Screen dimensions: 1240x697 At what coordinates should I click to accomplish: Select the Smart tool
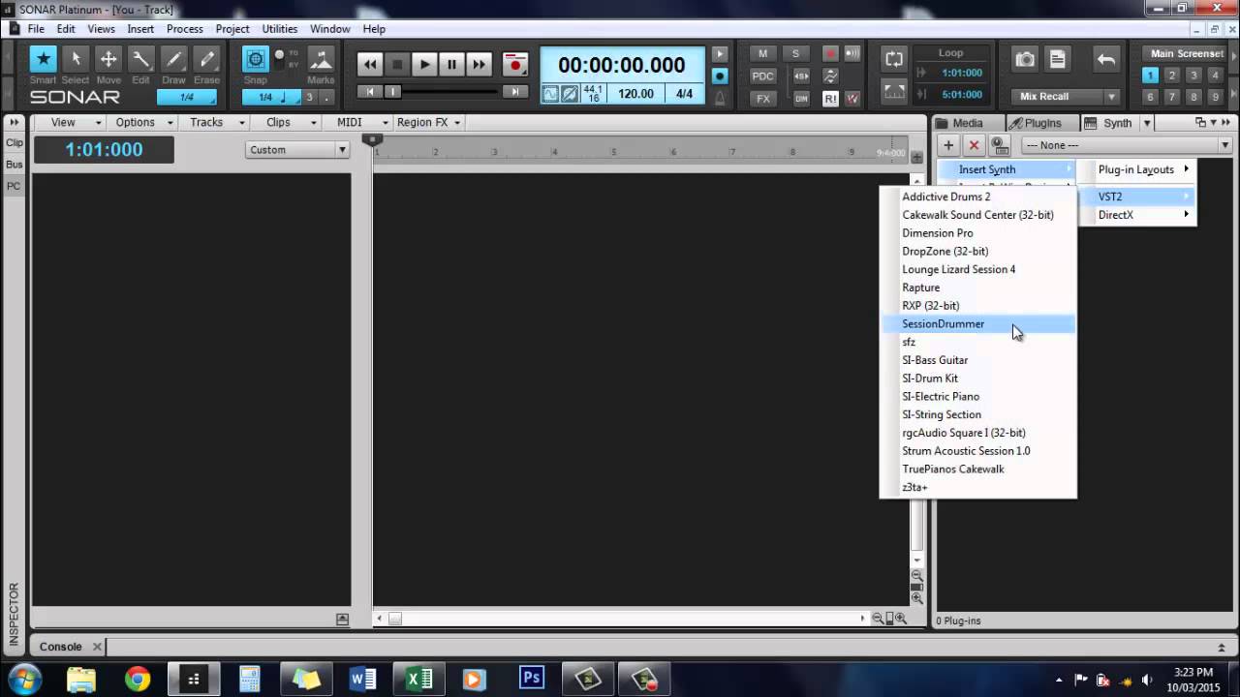click(43, 59)
